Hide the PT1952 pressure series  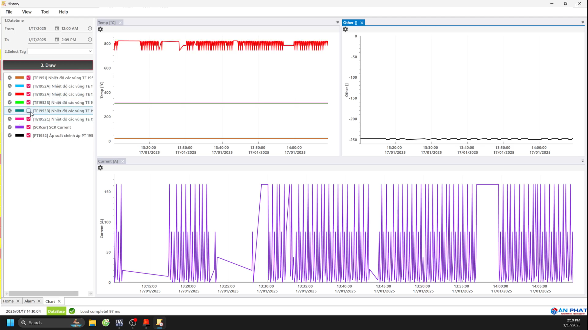(x=29, y=135)
